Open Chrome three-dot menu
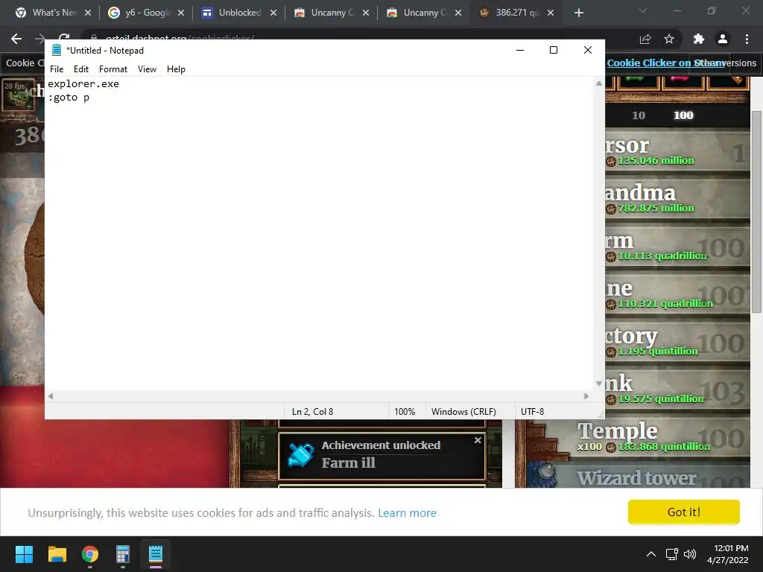Viewport: 763px width, 572px height. [747, 39]
